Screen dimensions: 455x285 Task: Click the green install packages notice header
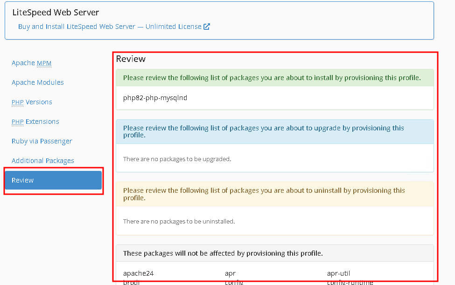click(x=272, y=78)
